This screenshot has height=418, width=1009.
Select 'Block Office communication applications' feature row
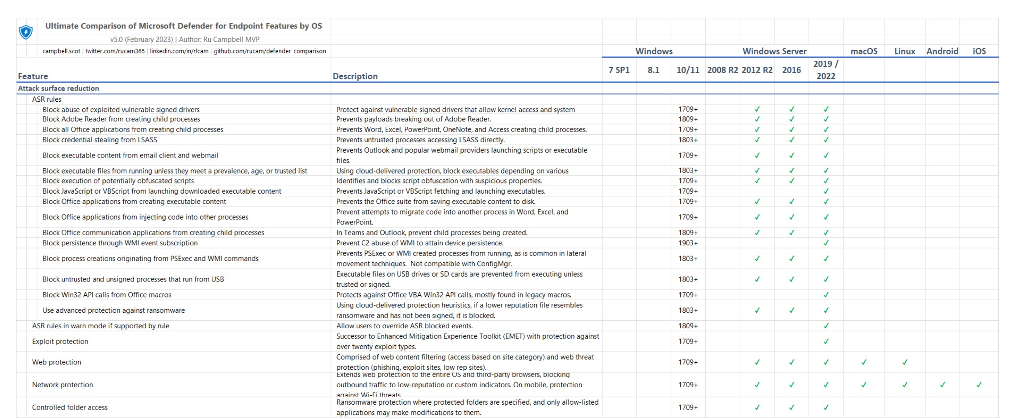click(153, 233)
